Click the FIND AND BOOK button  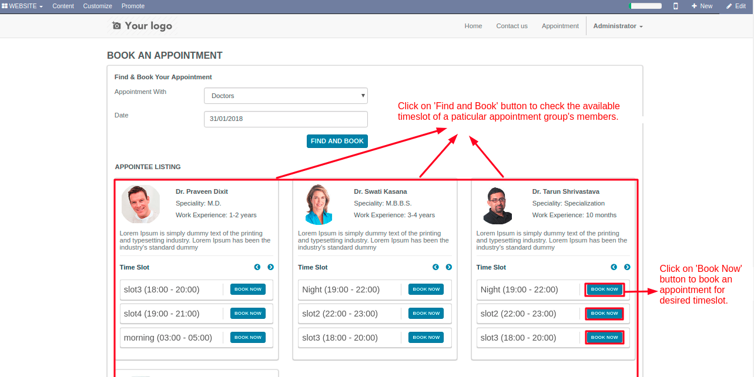(x=337, y=141)
